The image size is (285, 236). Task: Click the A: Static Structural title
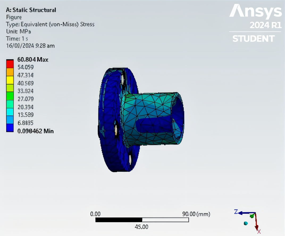coord(31,10)
